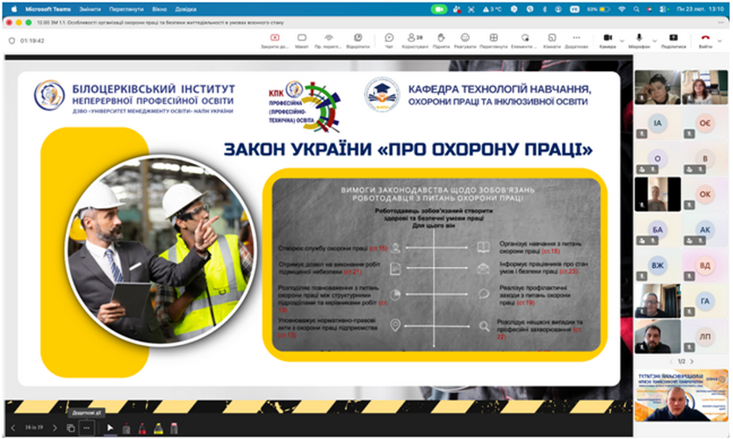
Task: Open the Rooms option
Action: click(551, 40)
